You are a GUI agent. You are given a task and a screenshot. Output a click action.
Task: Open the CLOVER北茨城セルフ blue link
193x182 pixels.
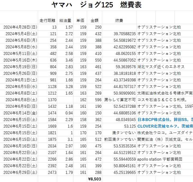point(165,126)
